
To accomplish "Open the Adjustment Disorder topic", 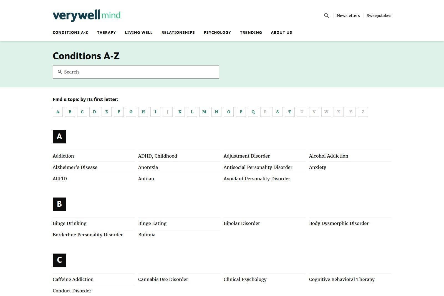I will [x=247, y=156].
